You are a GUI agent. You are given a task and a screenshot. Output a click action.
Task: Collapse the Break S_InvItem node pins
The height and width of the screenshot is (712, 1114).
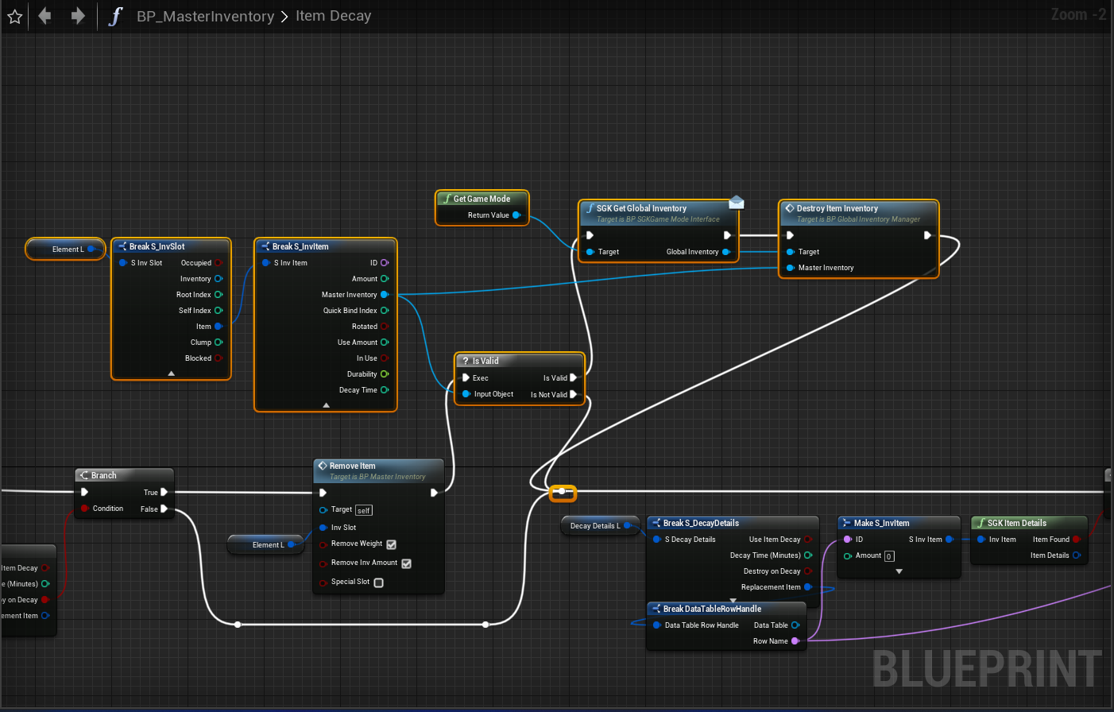[326, 405]
